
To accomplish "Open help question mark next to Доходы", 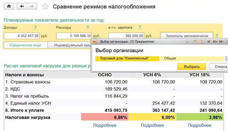I will (35, 27).
